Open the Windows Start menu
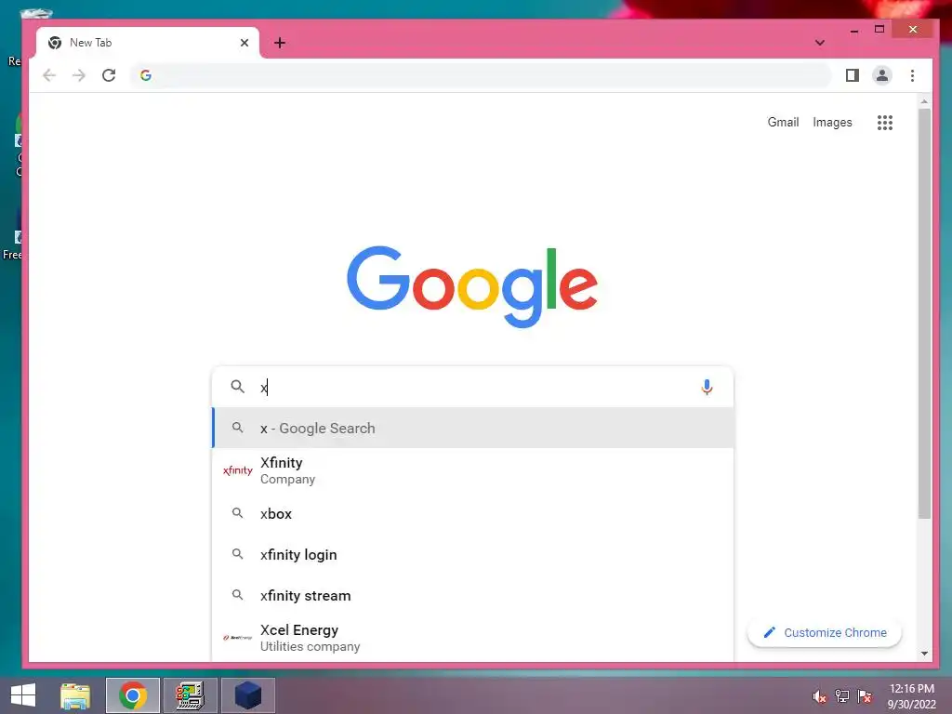952x714 pixels. click(23, 695)
